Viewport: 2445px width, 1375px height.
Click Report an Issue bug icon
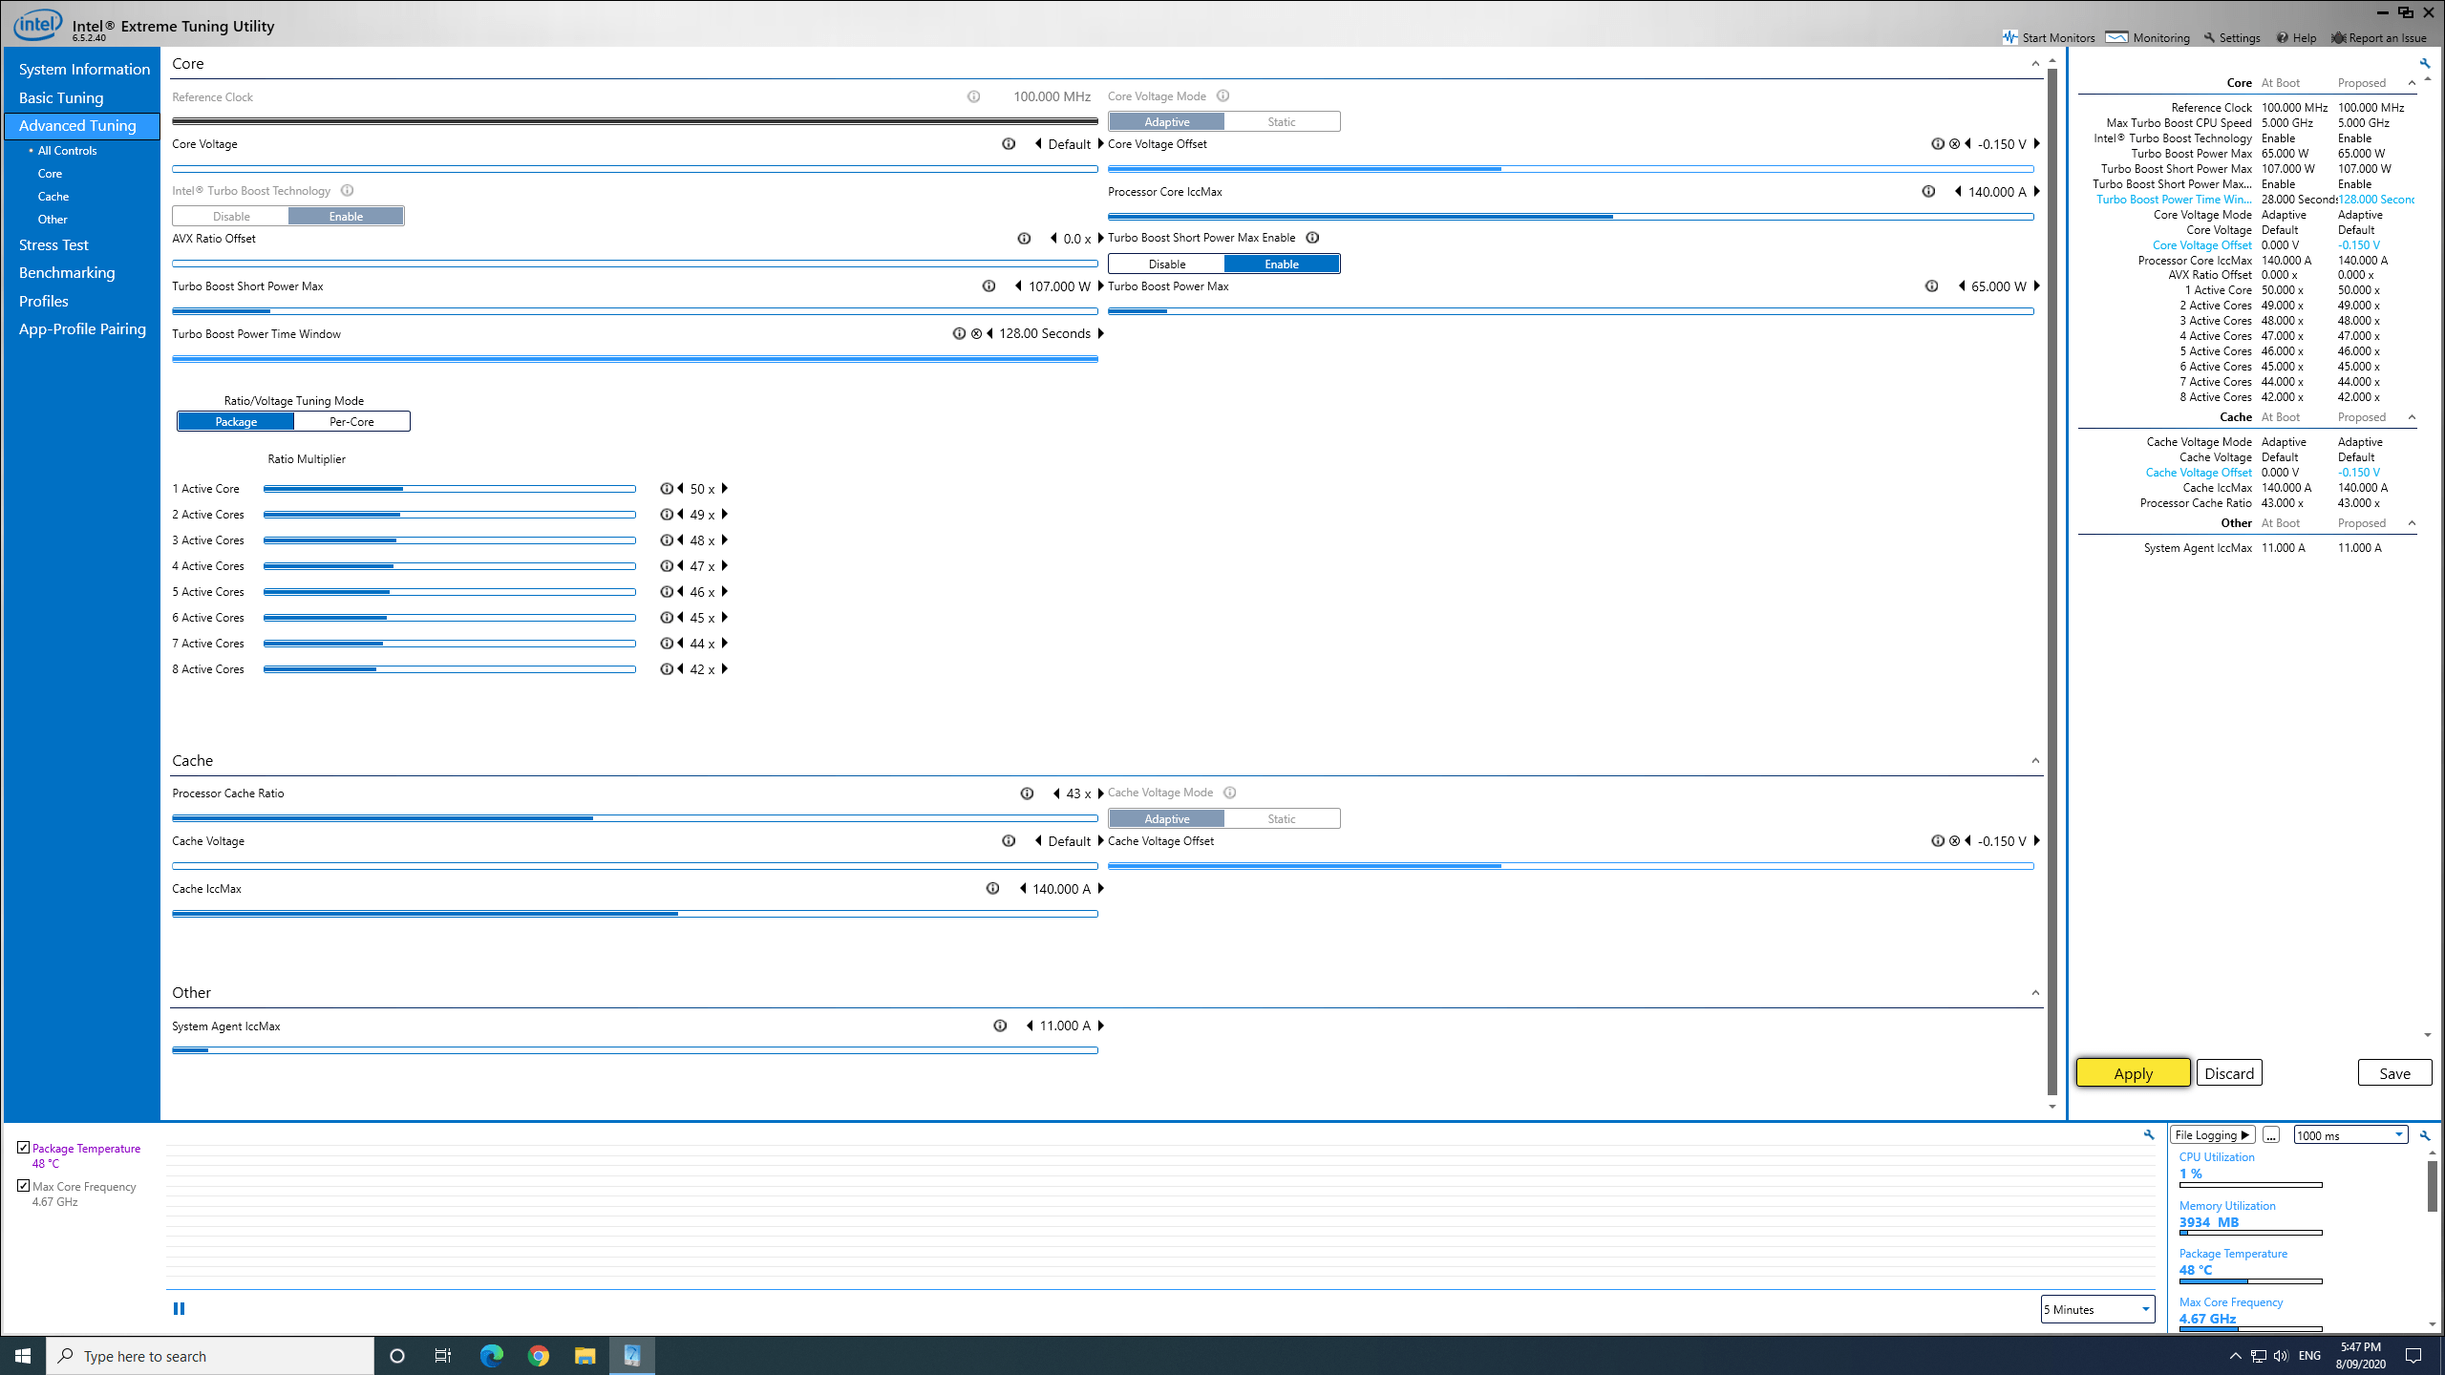tap(2338, 37)
